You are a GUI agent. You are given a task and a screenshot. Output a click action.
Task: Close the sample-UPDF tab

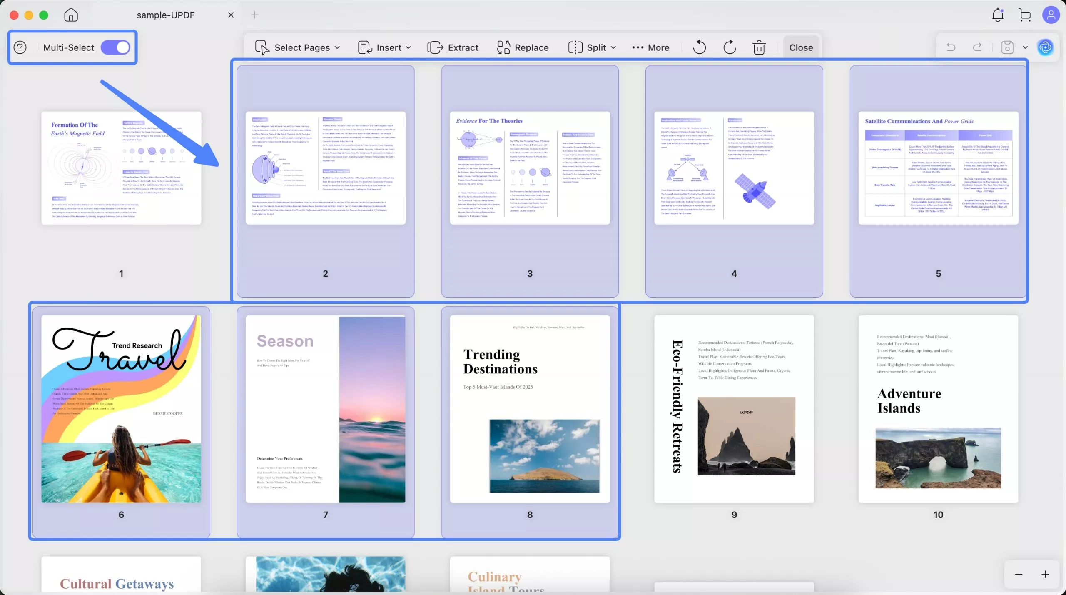pyautogui.click(x=231, y=15)
